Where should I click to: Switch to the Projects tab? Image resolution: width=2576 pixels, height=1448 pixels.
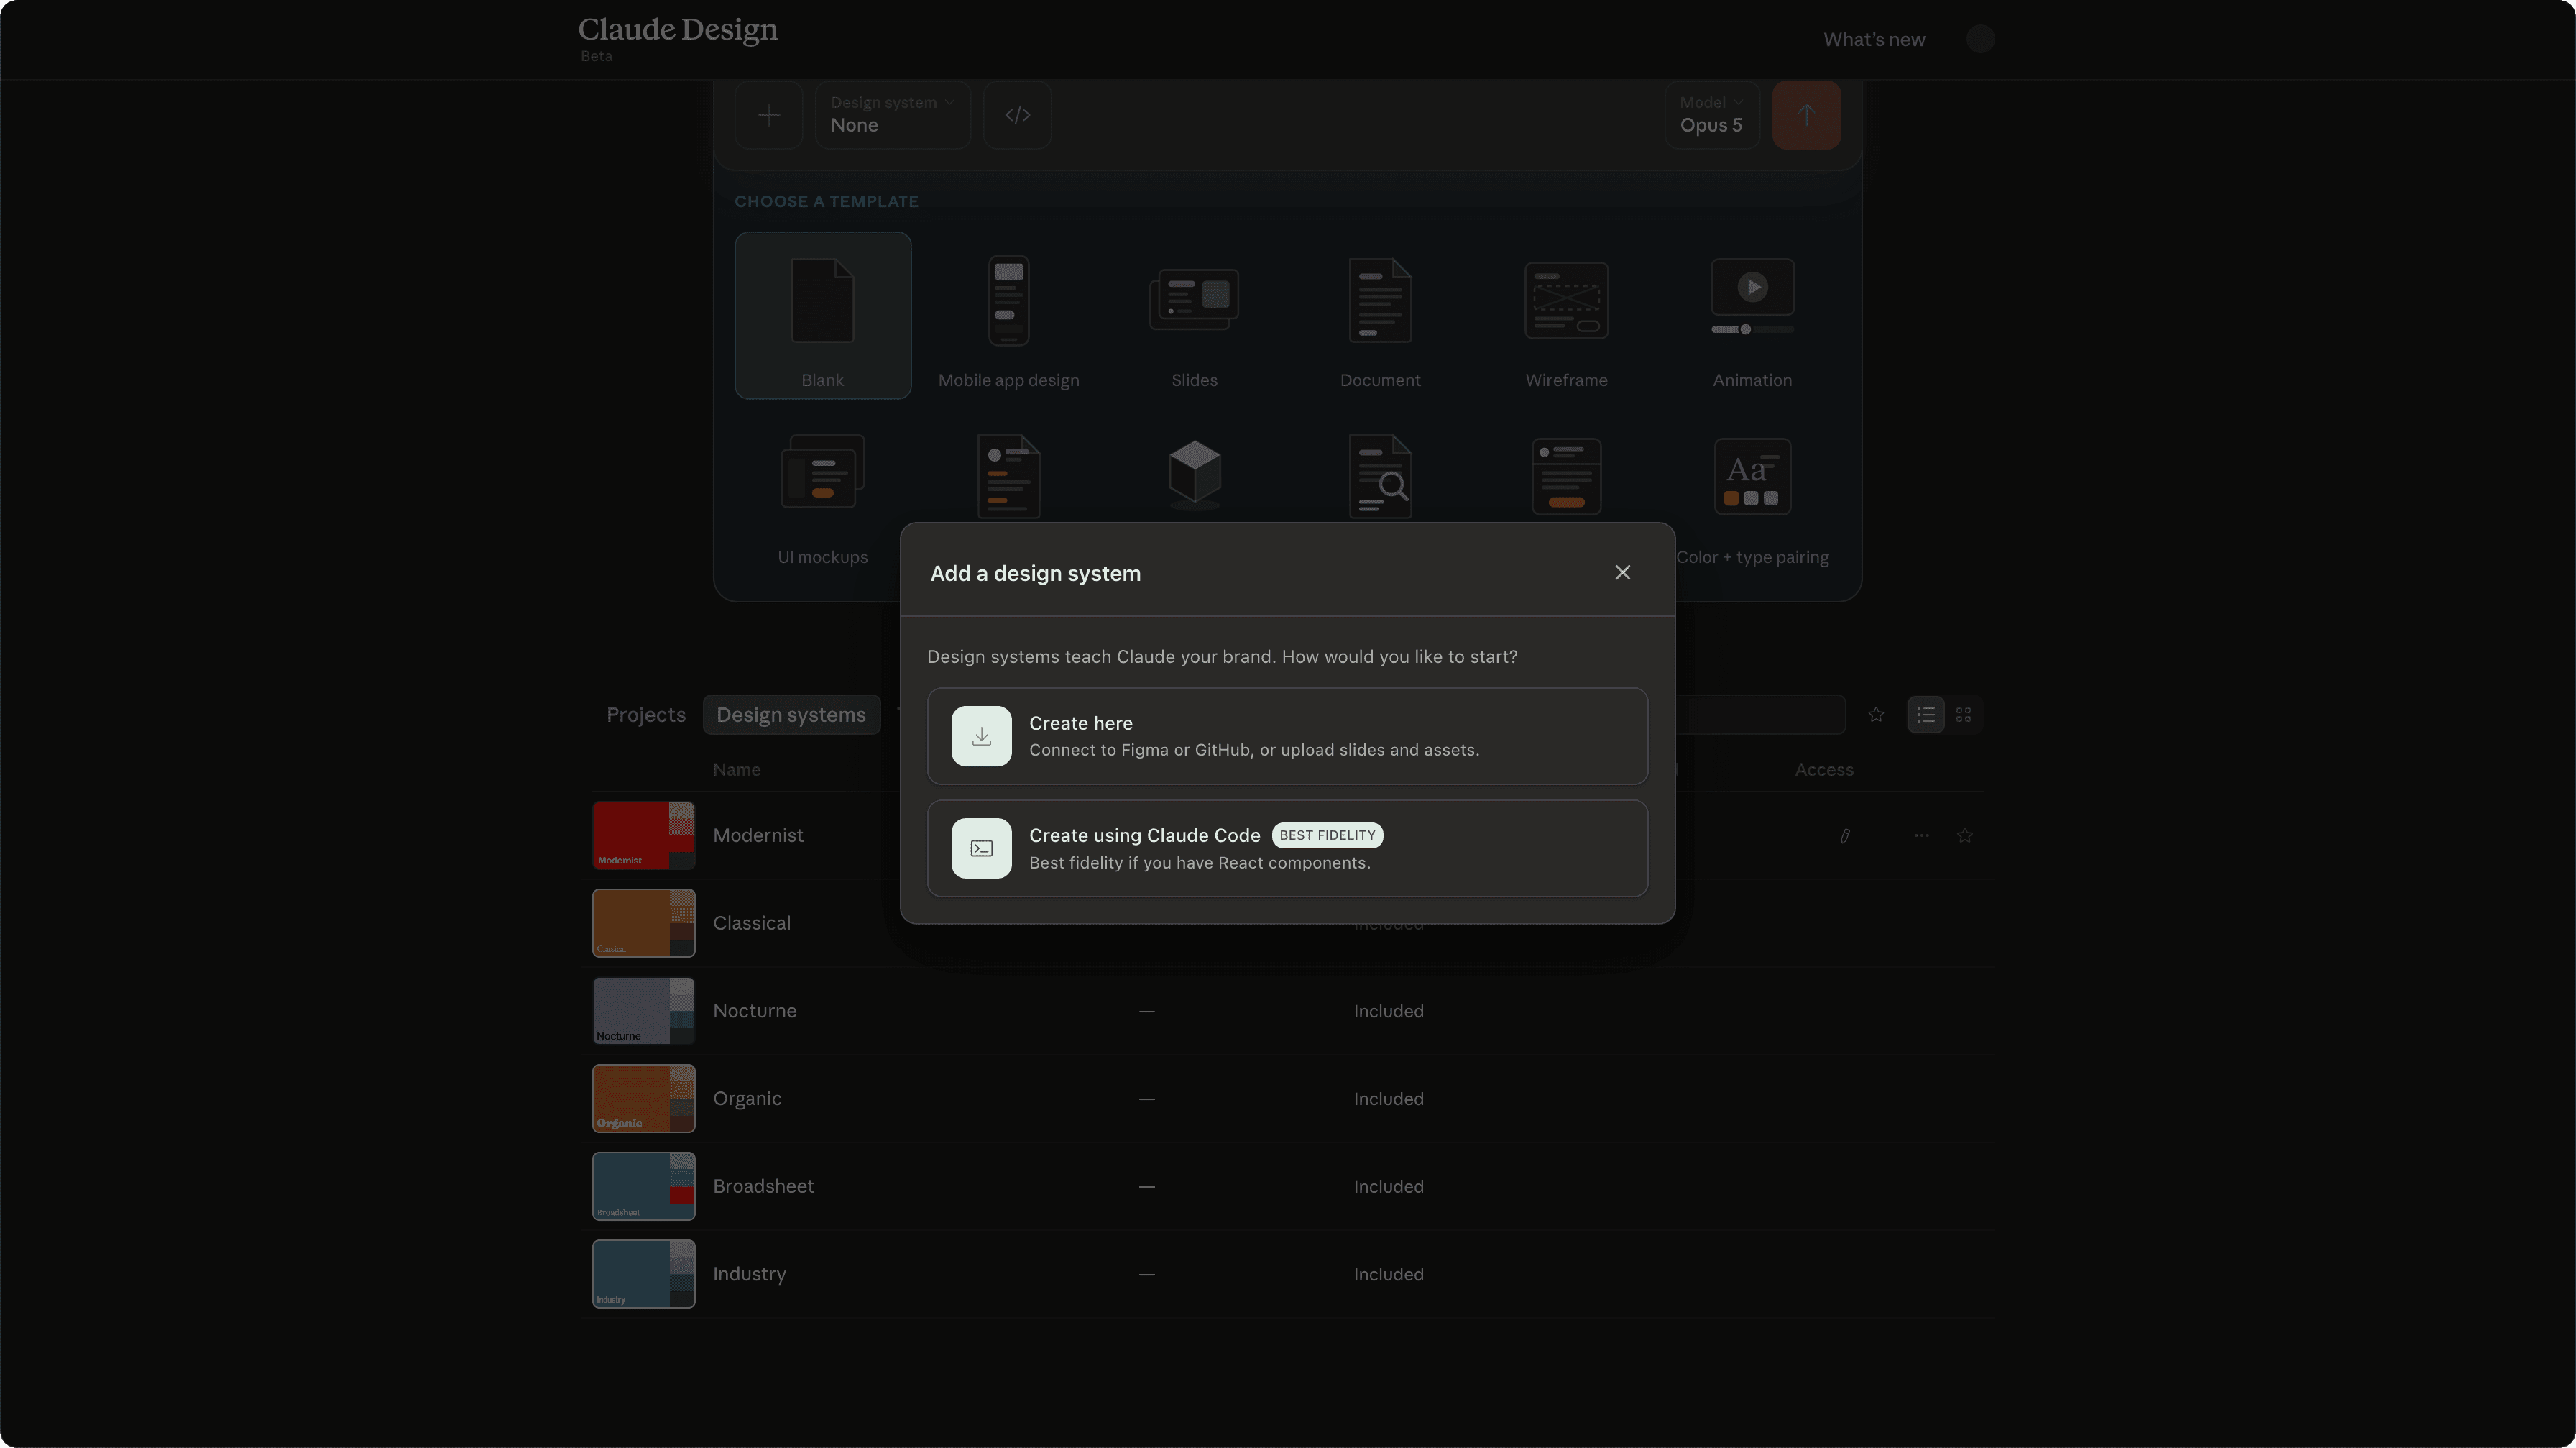pyautogui.click(x=646, y=714)
